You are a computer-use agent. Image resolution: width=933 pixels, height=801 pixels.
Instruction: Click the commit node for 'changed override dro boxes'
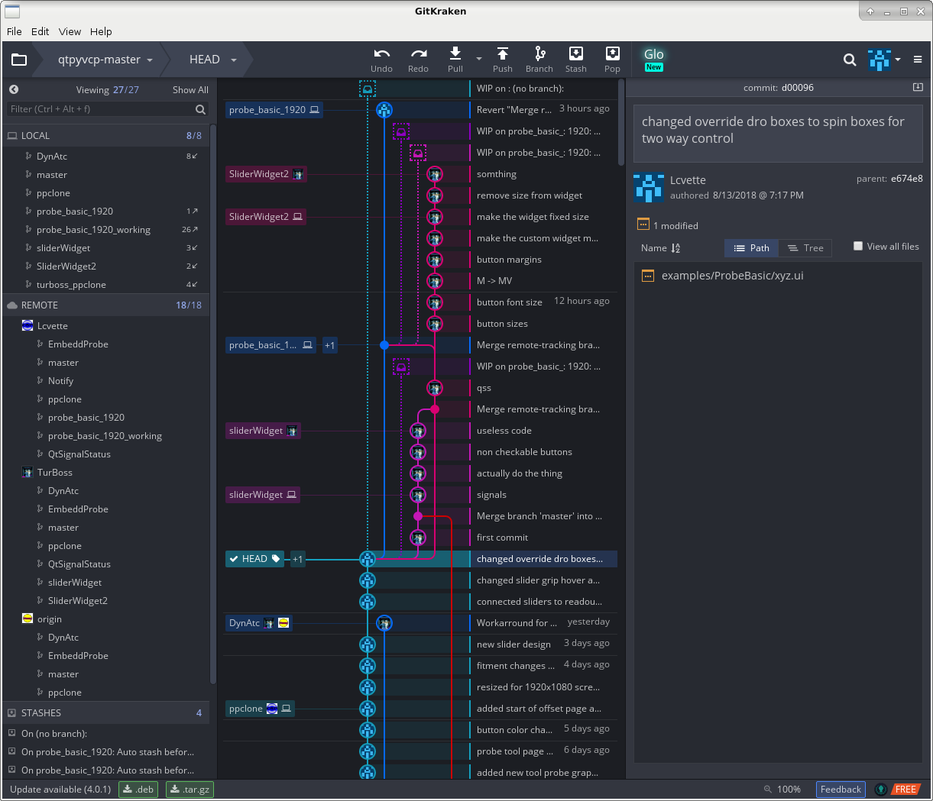368,559
